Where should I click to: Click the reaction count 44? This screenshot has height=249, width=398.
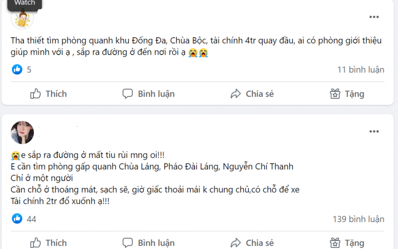click(31, 219)
